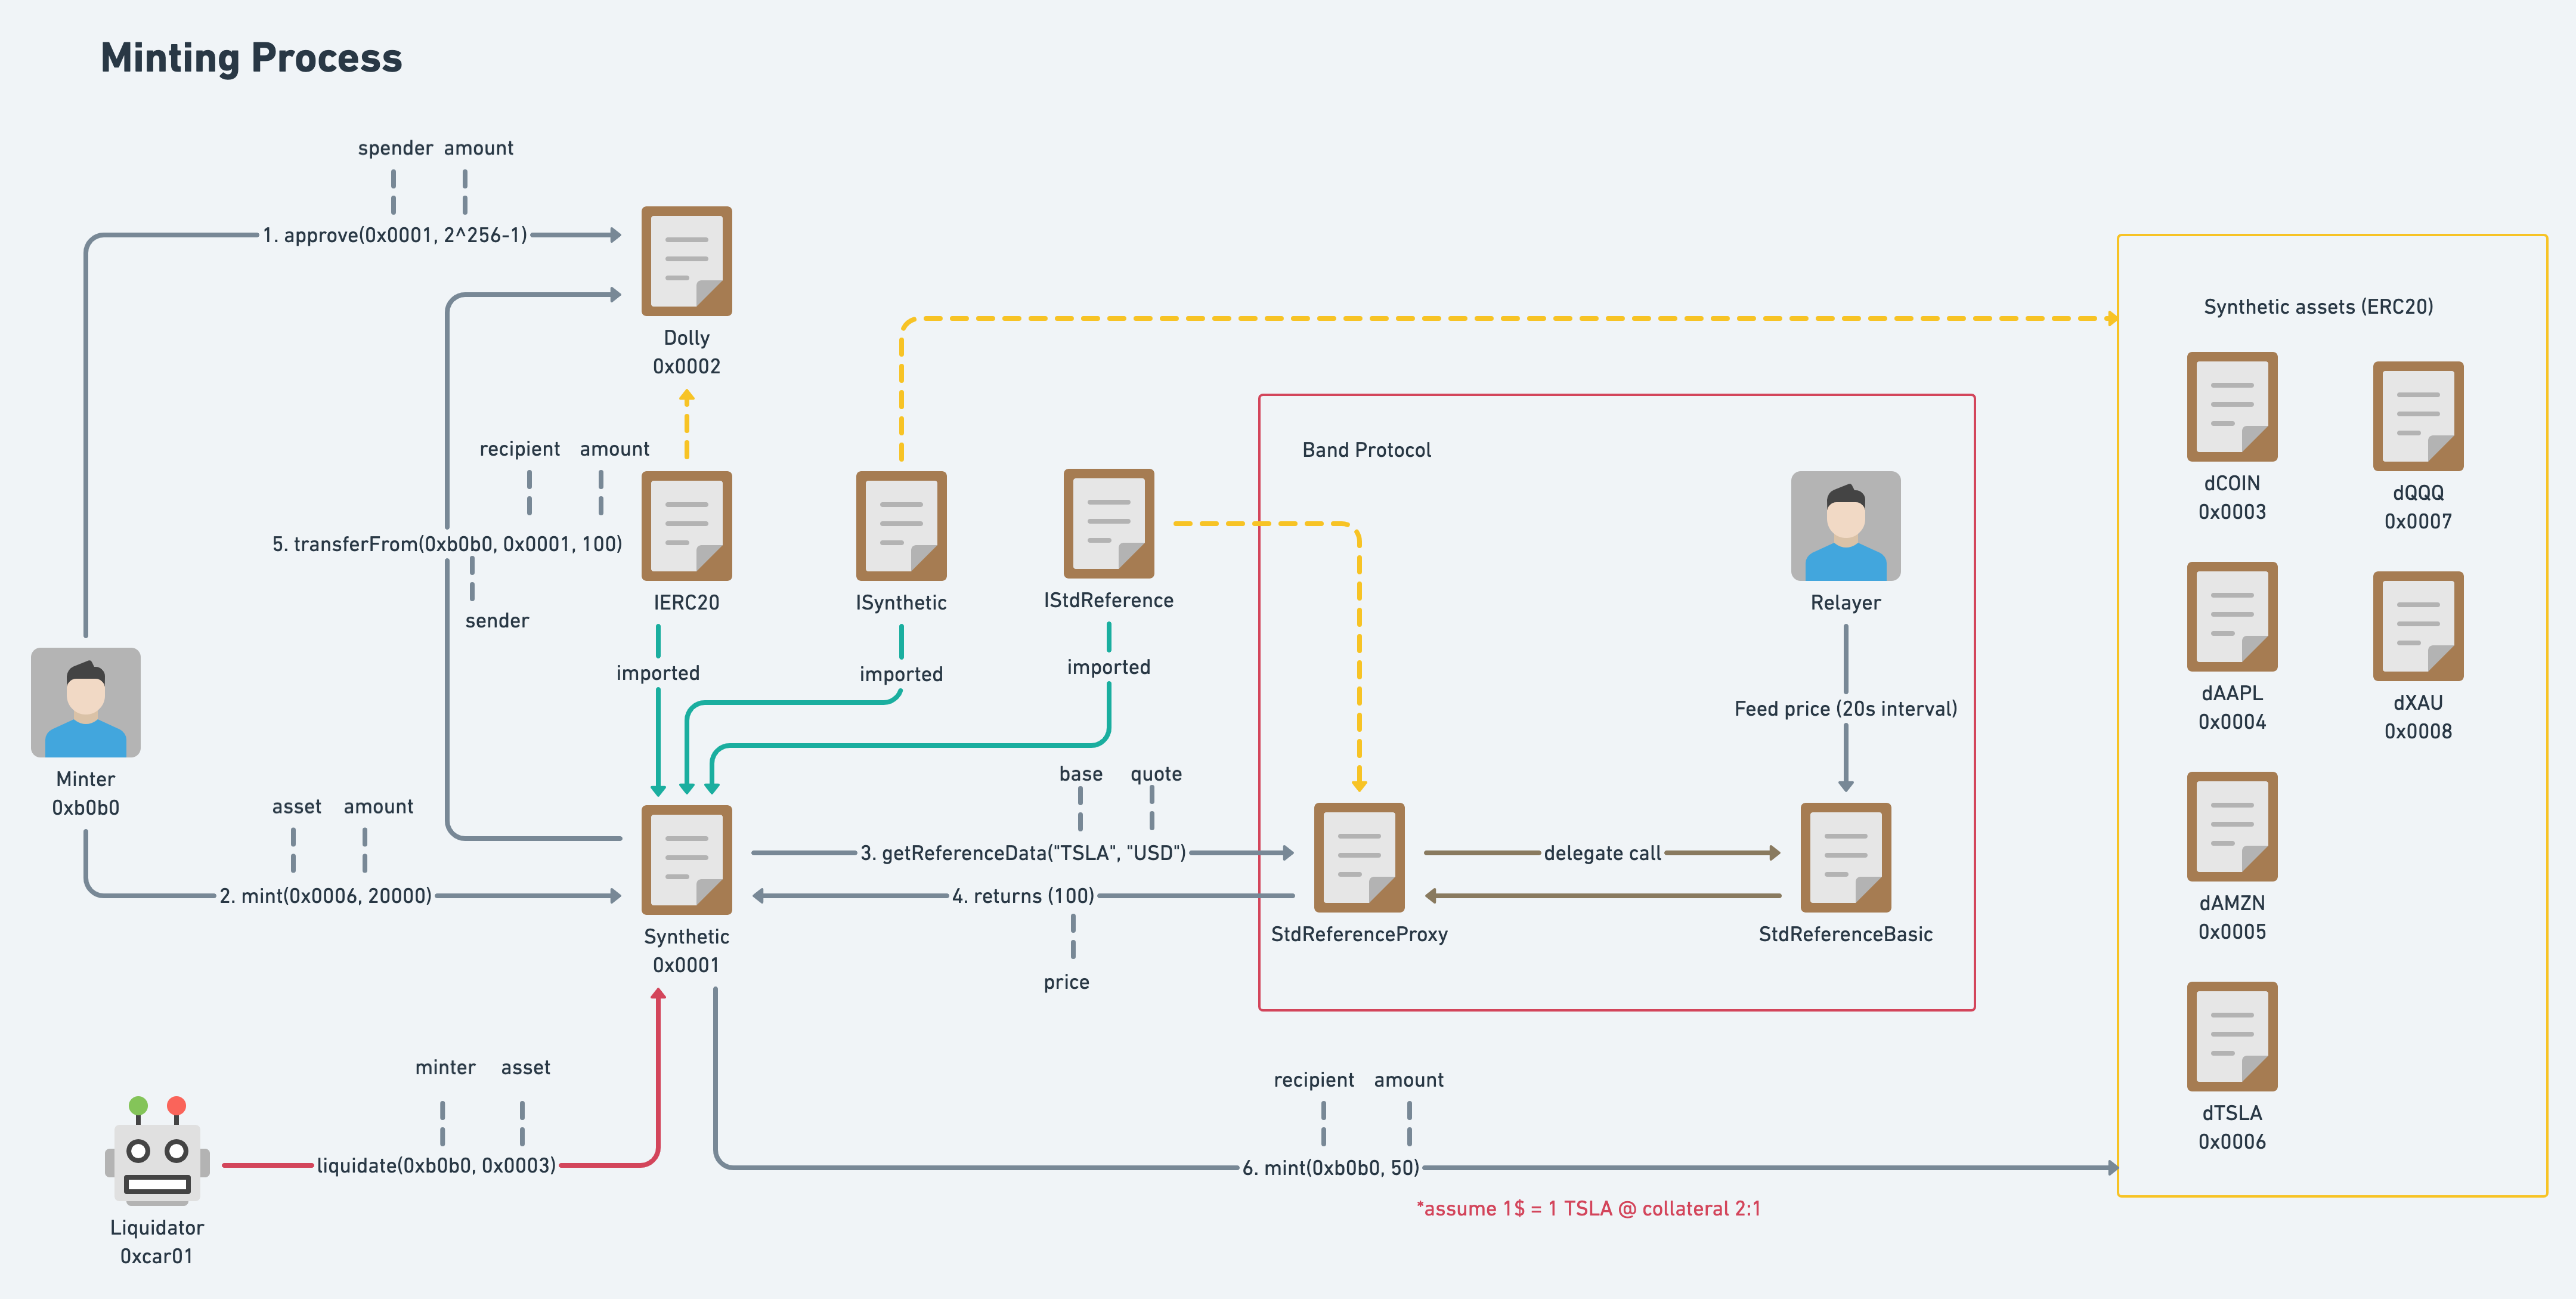Select the dCOIN 0x0003 asset icon
2576x1299 pixels.
point(2231,406)
